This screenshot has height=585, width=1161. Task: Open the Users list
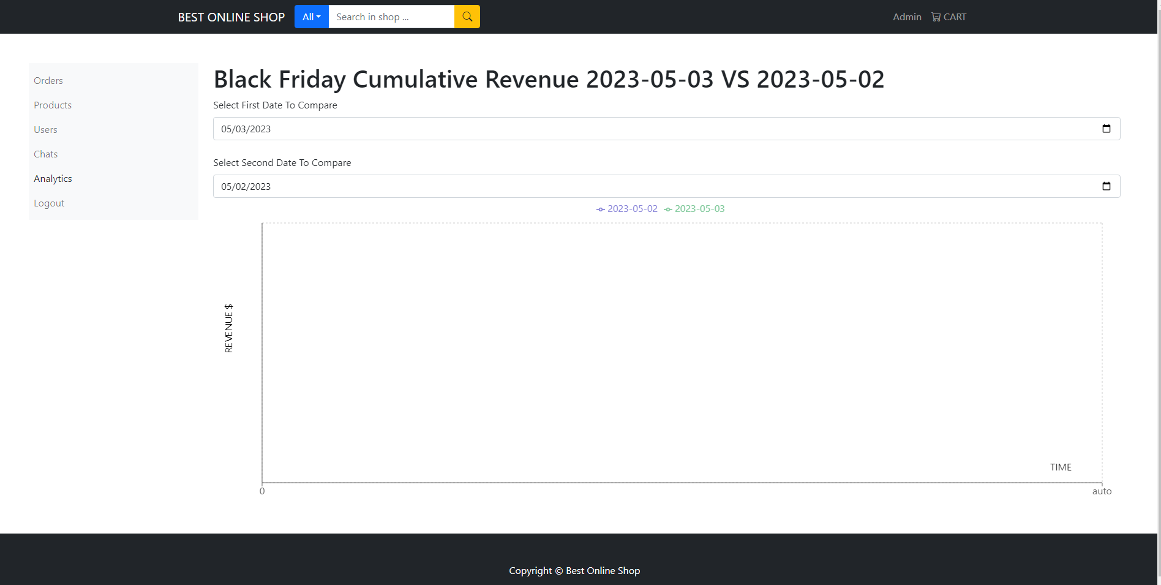coord(45,129)
